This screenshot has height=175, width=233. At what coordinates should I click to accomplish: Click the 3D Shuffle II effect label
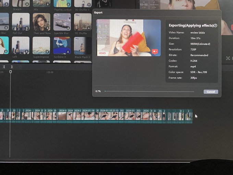pos(82,10)
